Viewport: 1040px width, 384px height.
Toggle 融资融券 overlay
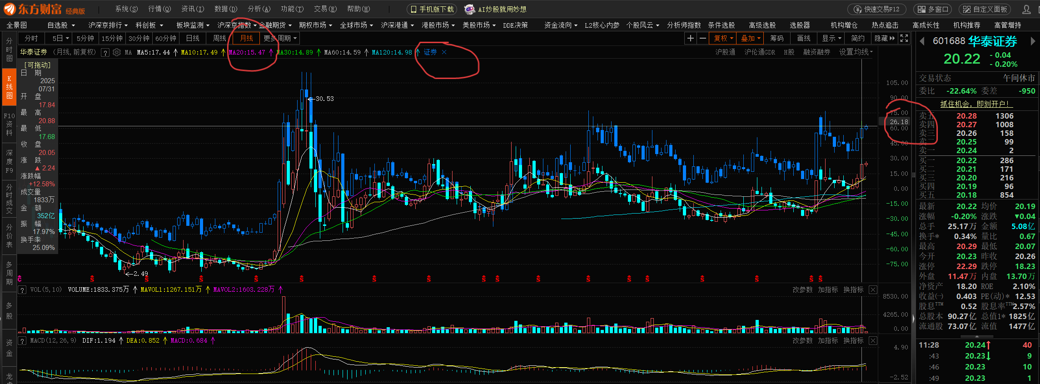point(816,52)
